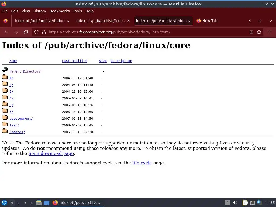Sort listing by Name column

pos(13,61)
